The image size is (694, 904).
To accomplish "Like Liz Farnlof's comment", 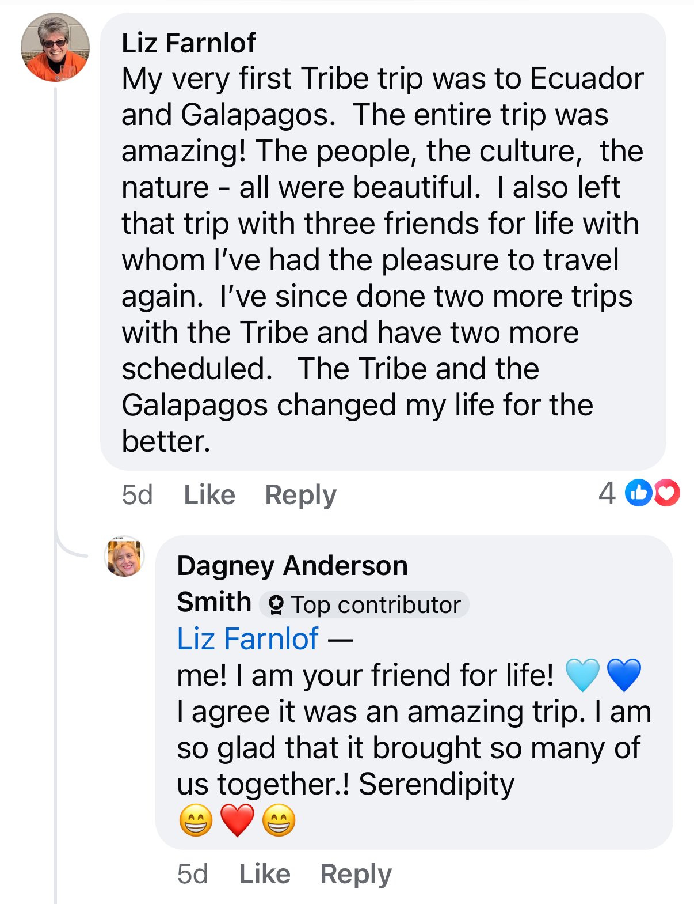I will click(209, 494).
